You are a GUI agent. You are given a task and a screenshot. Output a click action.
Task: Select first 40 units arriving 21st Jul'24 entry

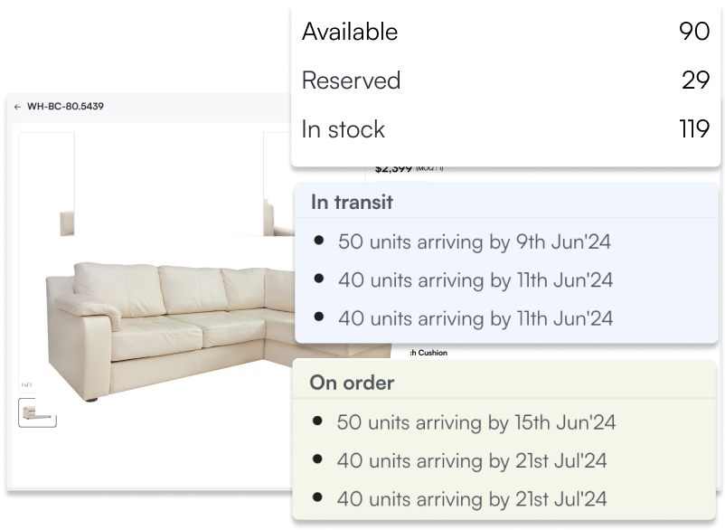coord(471,460)
